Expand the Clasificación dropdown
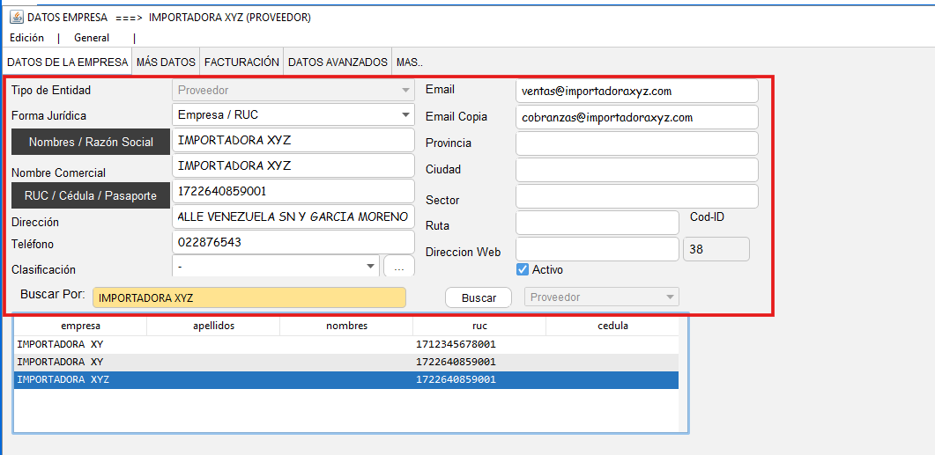Viewport: 935px width, 455px height. coord(369,266)
